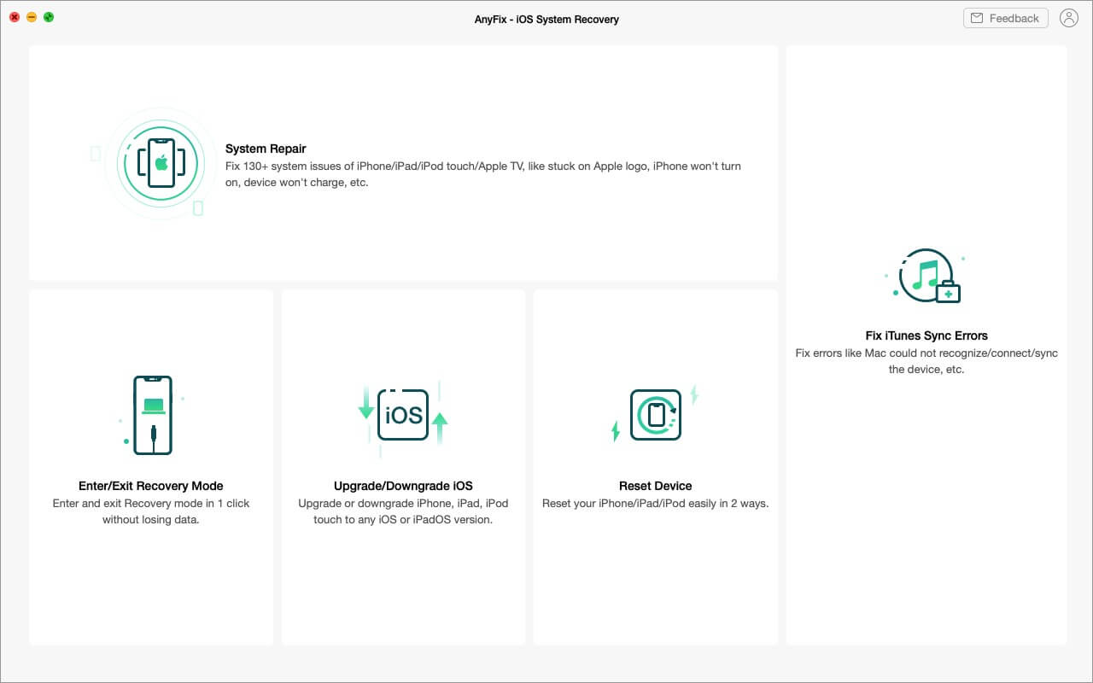Image resolution: width=1093 pixels, height=683 pixels.
Task: Click the Reset Device title
Action: 656,486
